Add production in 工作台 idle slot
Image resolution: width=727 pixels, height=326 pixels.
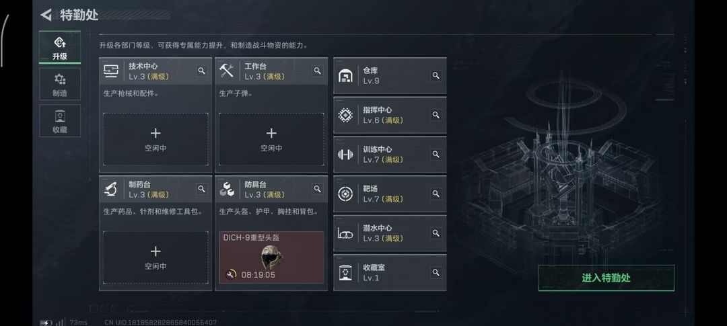click(271, 139)
